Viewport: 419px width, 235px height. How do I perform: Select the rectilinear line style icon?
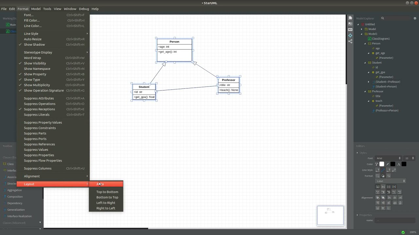377,170
